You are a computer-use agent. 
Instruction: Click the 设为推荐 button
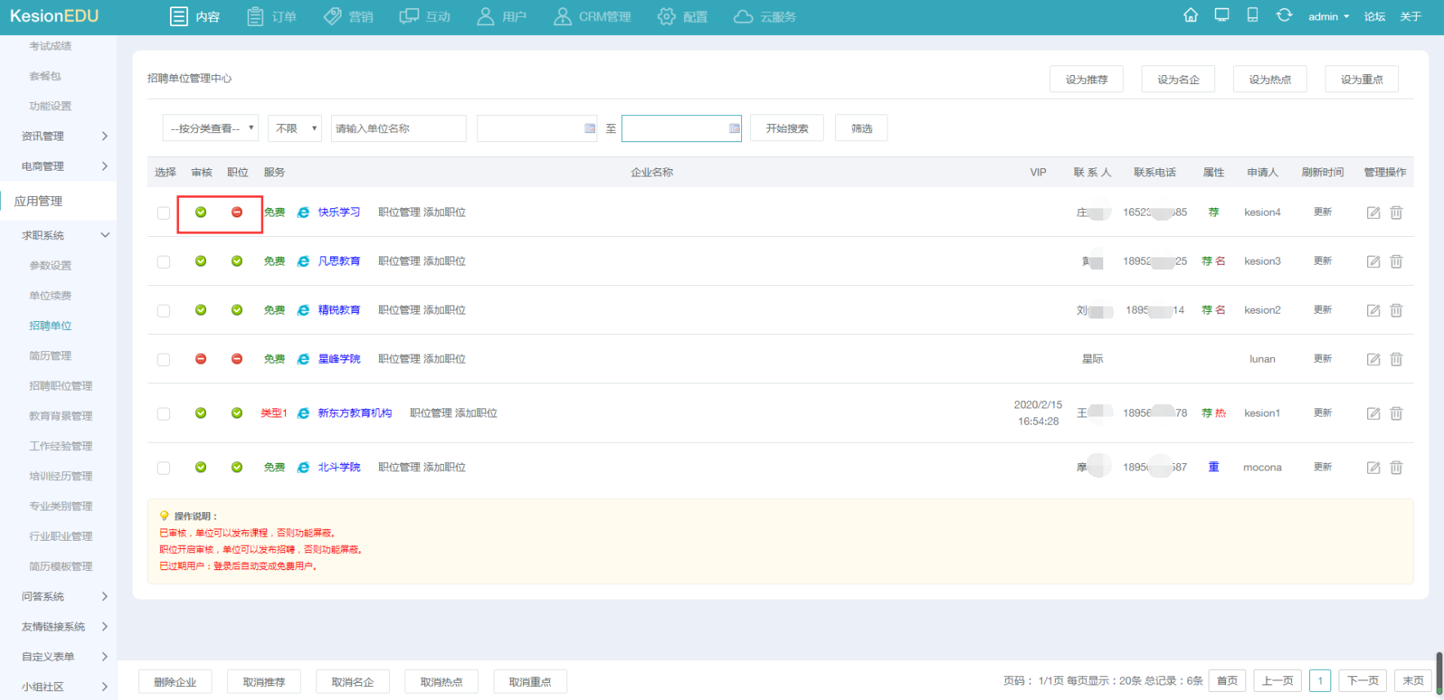coord(1086,79)
